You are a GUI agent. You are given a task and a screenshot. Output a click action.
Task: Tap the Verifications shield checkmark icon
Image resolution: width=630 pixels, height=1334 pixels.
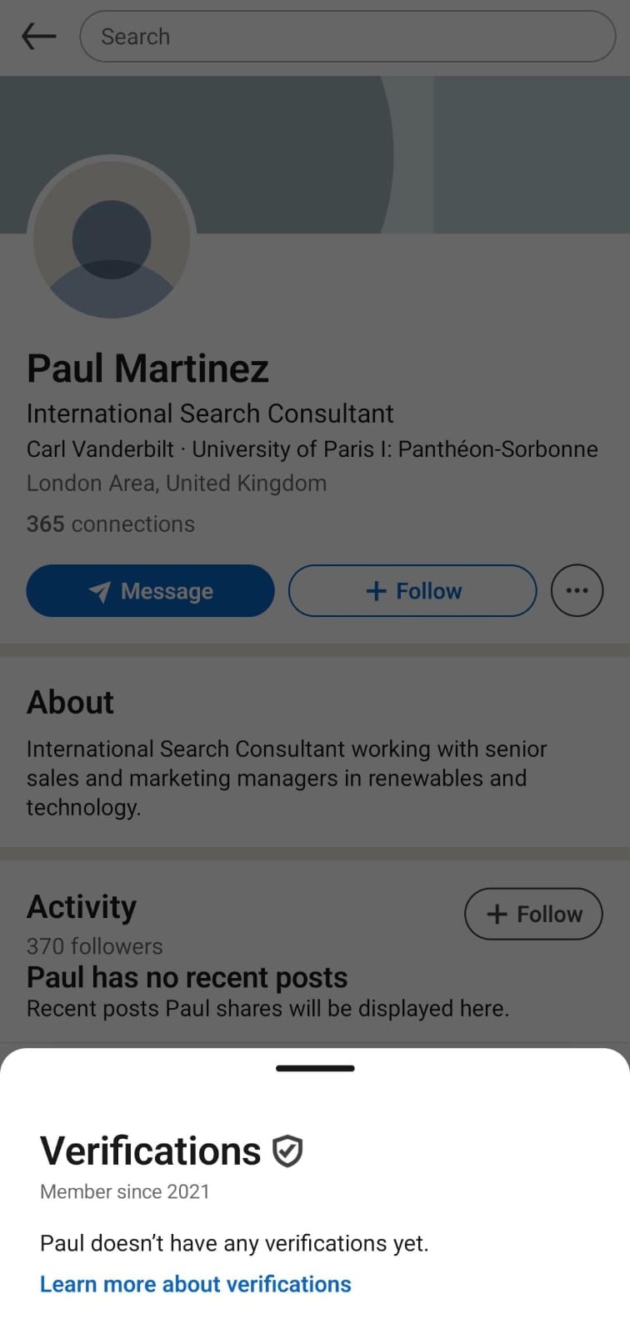click(x=287, y=1151)
